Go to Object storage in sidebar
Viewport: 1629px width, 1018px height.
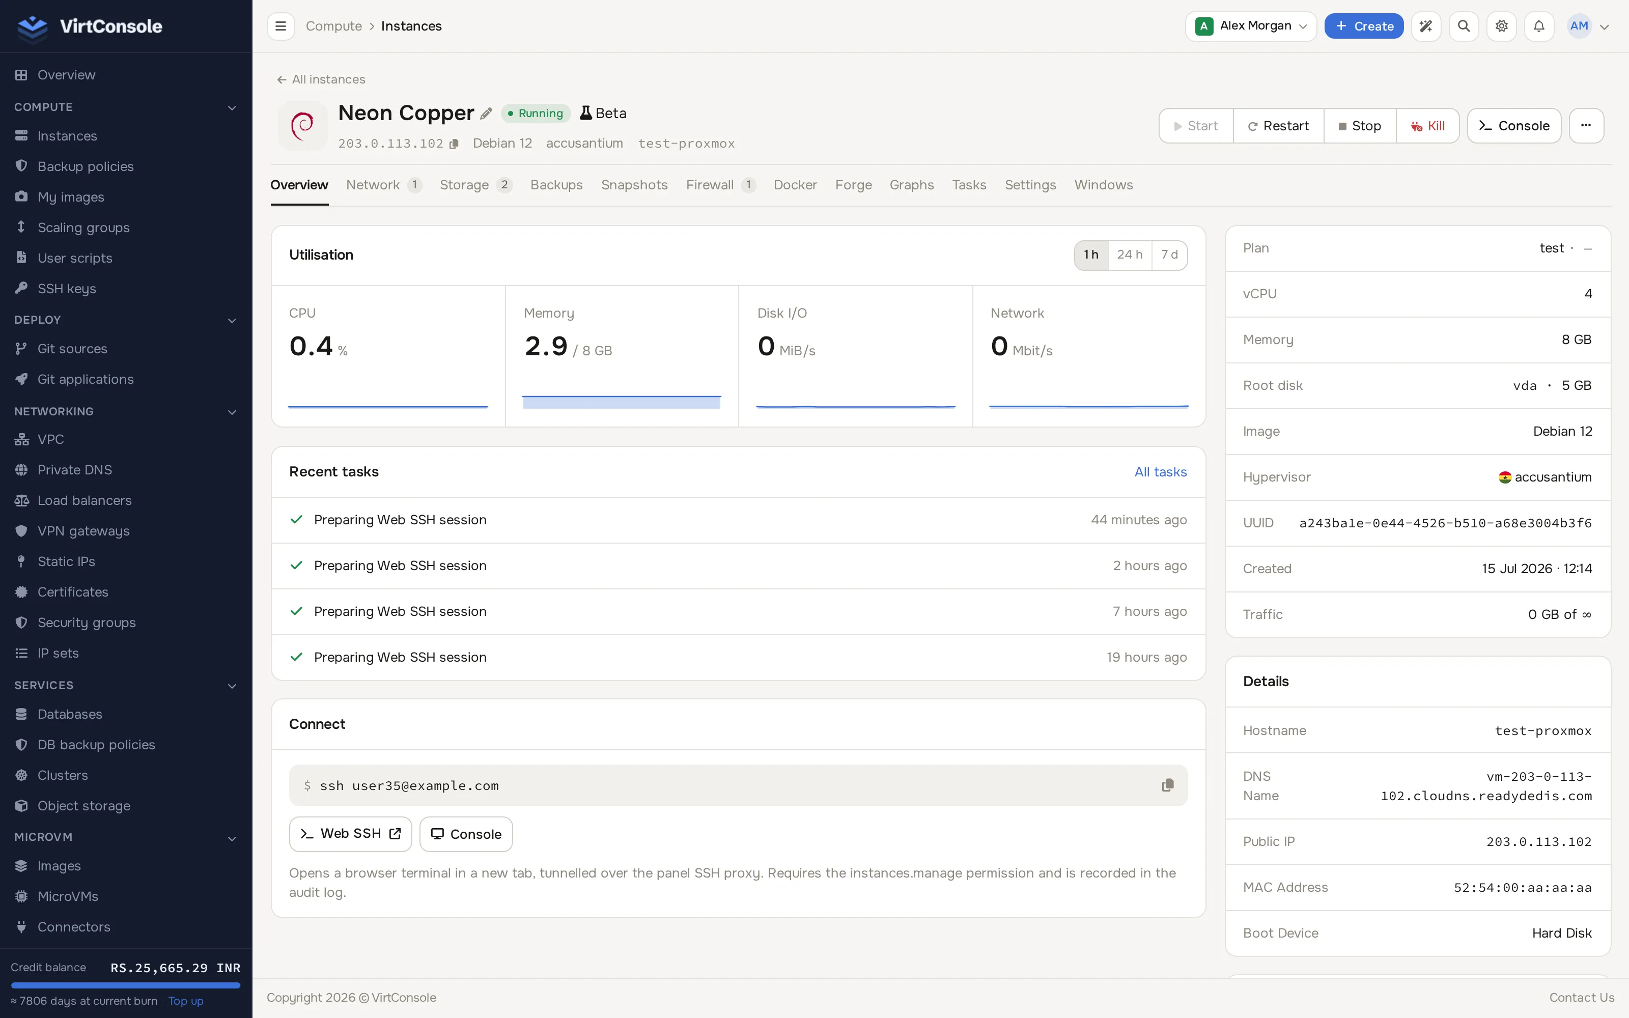tap(83, 806)
